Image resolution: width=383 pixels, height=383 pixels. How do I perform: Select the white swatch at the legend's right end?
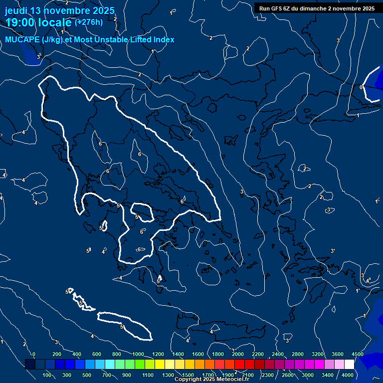349,365
